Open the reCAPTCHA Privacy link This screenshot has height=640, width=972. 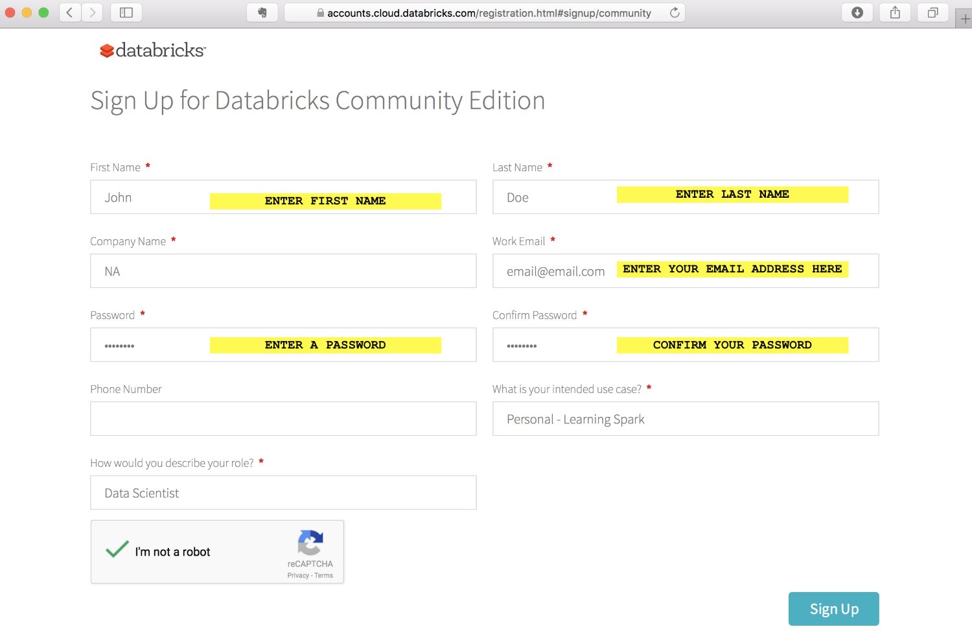298,575
